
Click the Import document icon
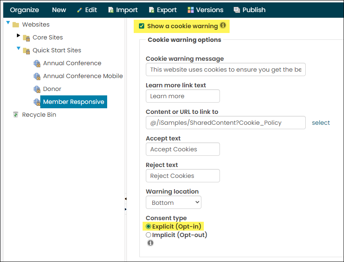(x=111, y=10)
